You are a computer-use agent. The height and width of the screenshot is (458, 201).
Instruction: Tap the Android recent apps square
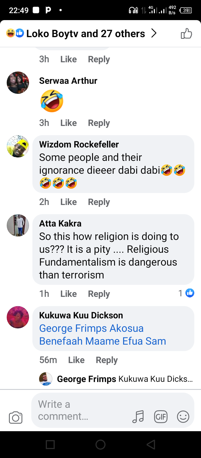50,445
